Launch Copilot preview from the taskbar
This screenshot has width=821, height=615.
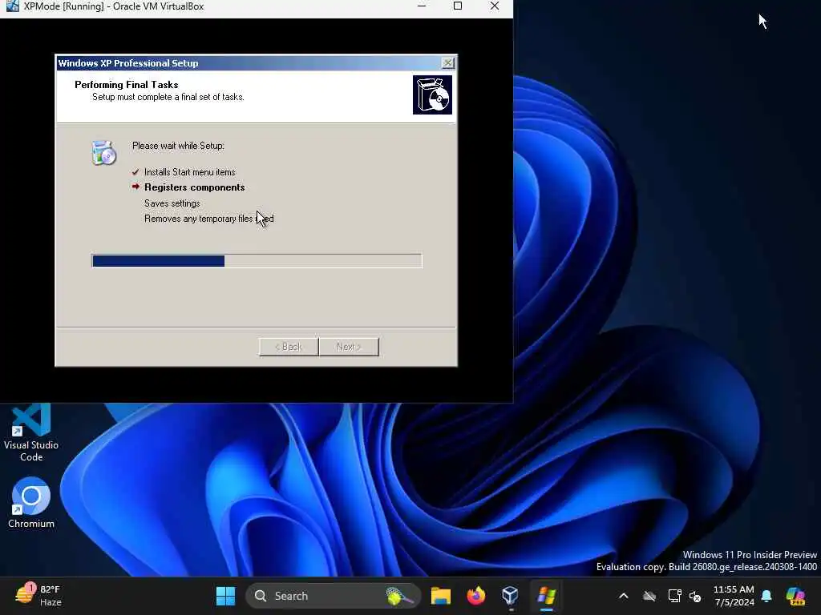(x=796, y=596)
